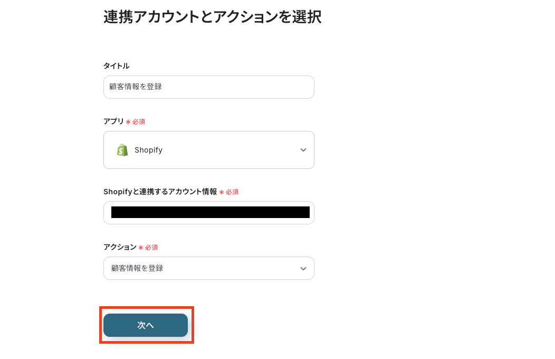555x359 pixels.
Task: Focus the タイトル text field
Action: coord(209,87)
